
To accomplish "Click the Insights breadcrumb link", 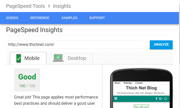I will [x=62, y=6].
